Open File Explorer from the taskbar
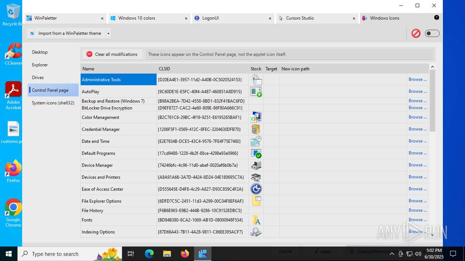This screenshot has height=261, width=465. point(167,254)
